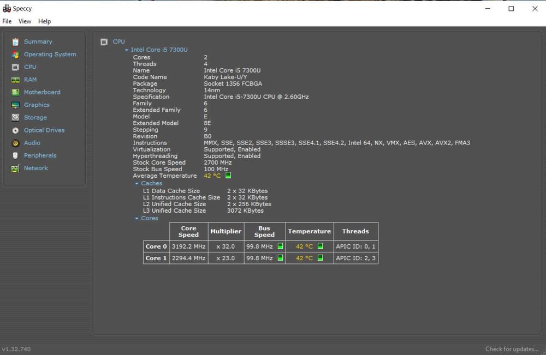The image size is (546, 355).
Task: Click the Peripherals mouse icon
Action: (15, 155)
